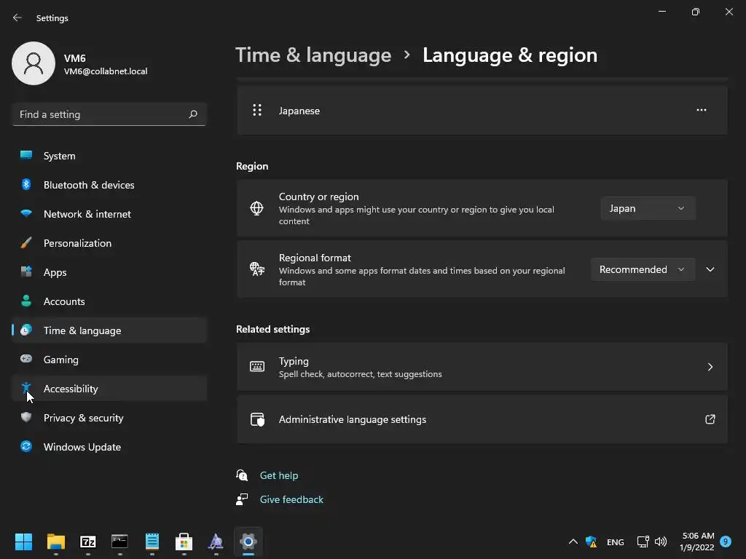Click the Windows Update sync icon
The height and width of the screenshot is (559, 746).
(26, 446)
